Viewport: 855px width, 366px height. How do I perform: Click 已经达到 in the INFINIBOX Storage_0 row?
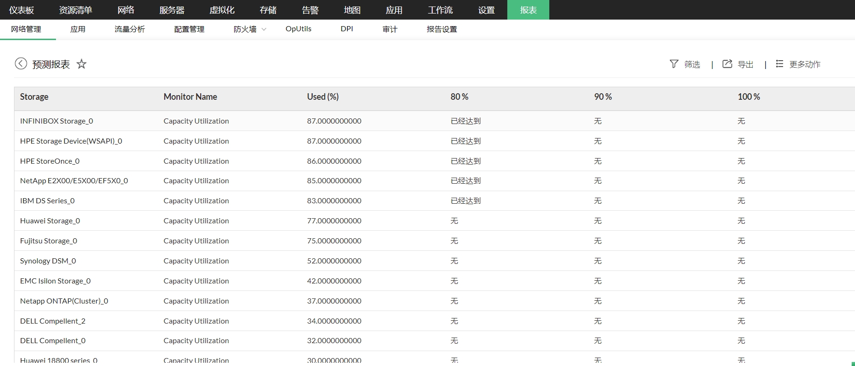466,121
